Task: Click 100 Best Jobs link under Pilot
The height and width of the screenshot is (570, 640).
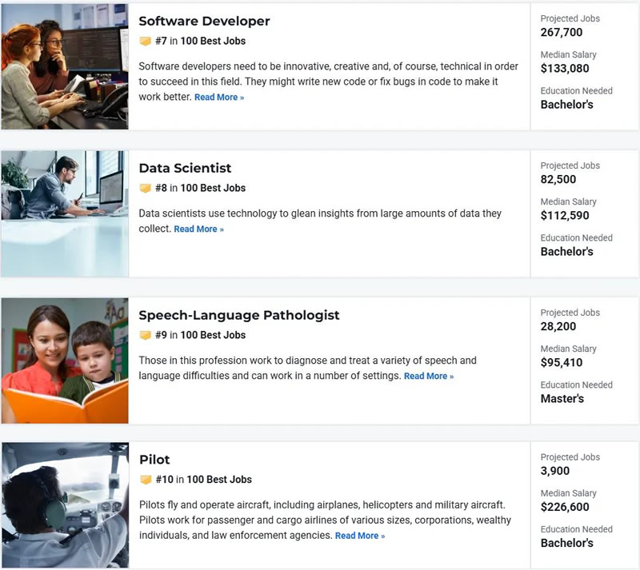Action: [x=219, y=480]
